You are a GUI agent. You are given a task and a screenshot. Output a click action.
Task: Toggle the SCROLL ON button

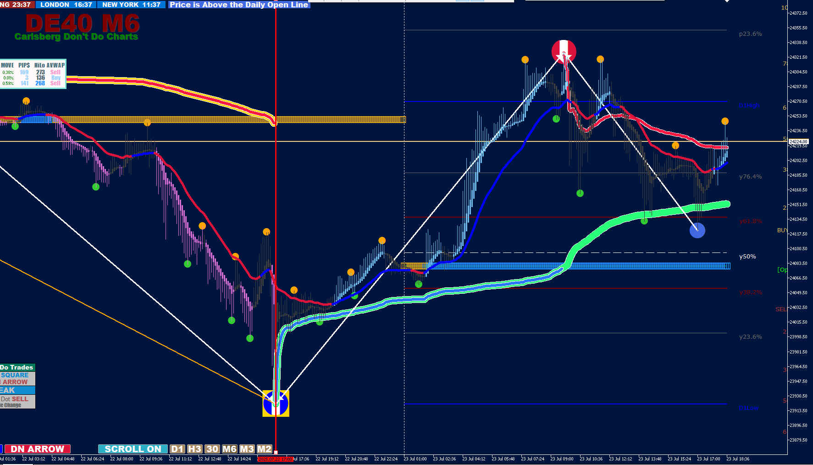[x=133, y=449]
